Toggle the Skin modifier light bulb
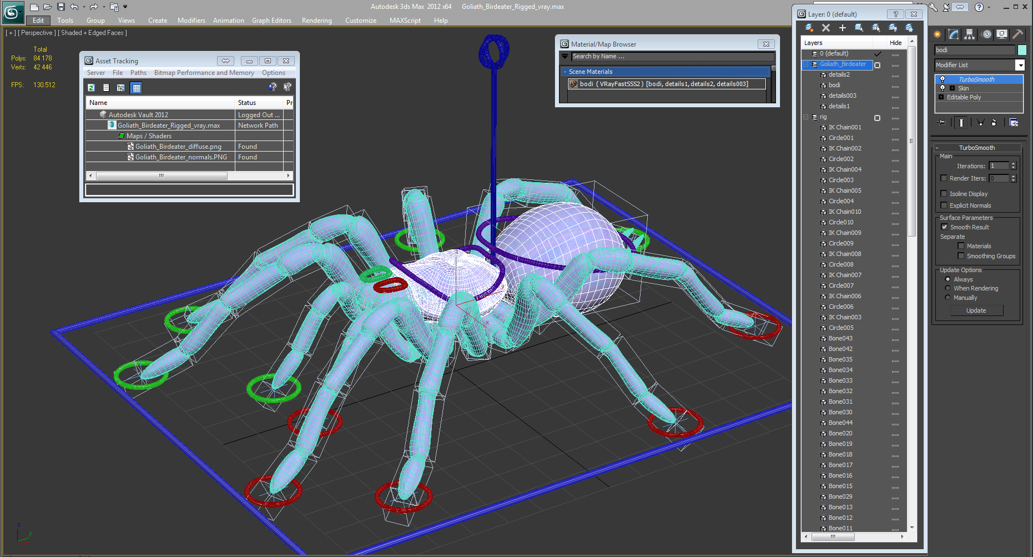The width and height of the screenshot is (1033, 557). click(942, 88)
